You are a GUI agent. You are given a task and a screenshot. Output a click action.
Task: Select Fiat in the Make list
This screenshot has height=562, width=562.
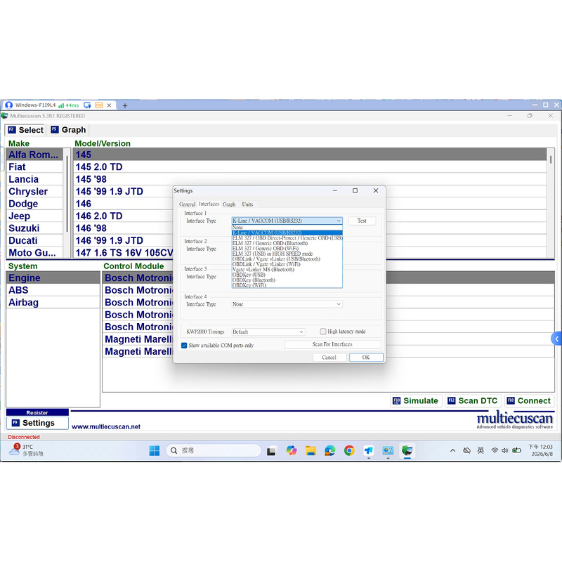click(34, 167)
